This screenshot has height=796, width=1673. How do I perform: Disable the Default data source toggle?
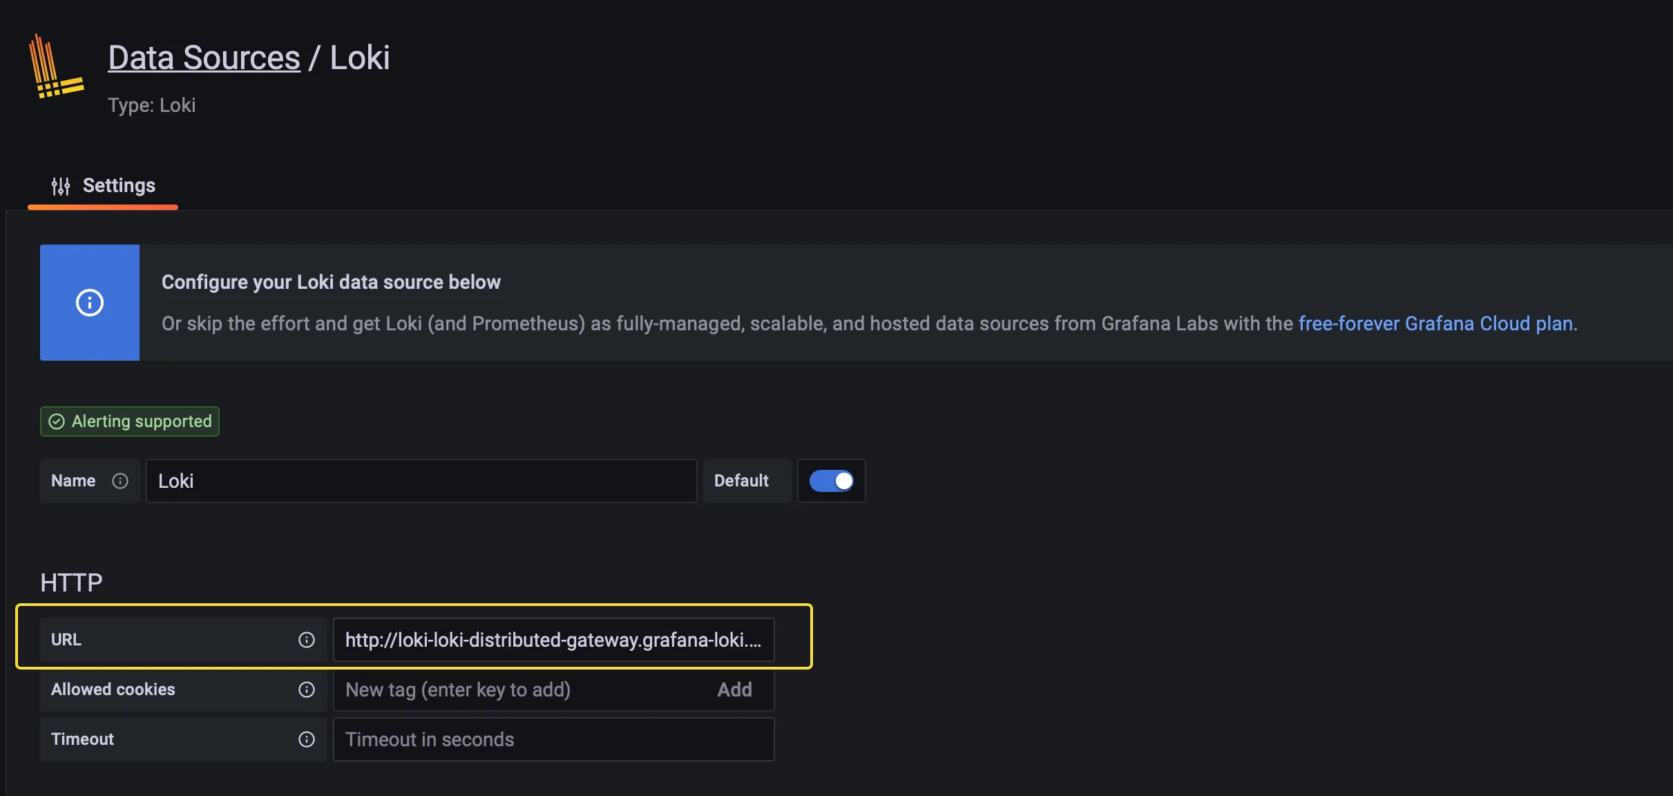pos(831,481)
